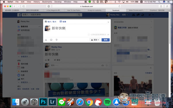Click the volume icon in the menu bar
The image size is (173, 108).
coord(127,2)
